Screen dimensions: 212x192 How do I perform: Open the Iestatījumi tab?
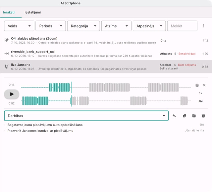click(x=32, y=13)
